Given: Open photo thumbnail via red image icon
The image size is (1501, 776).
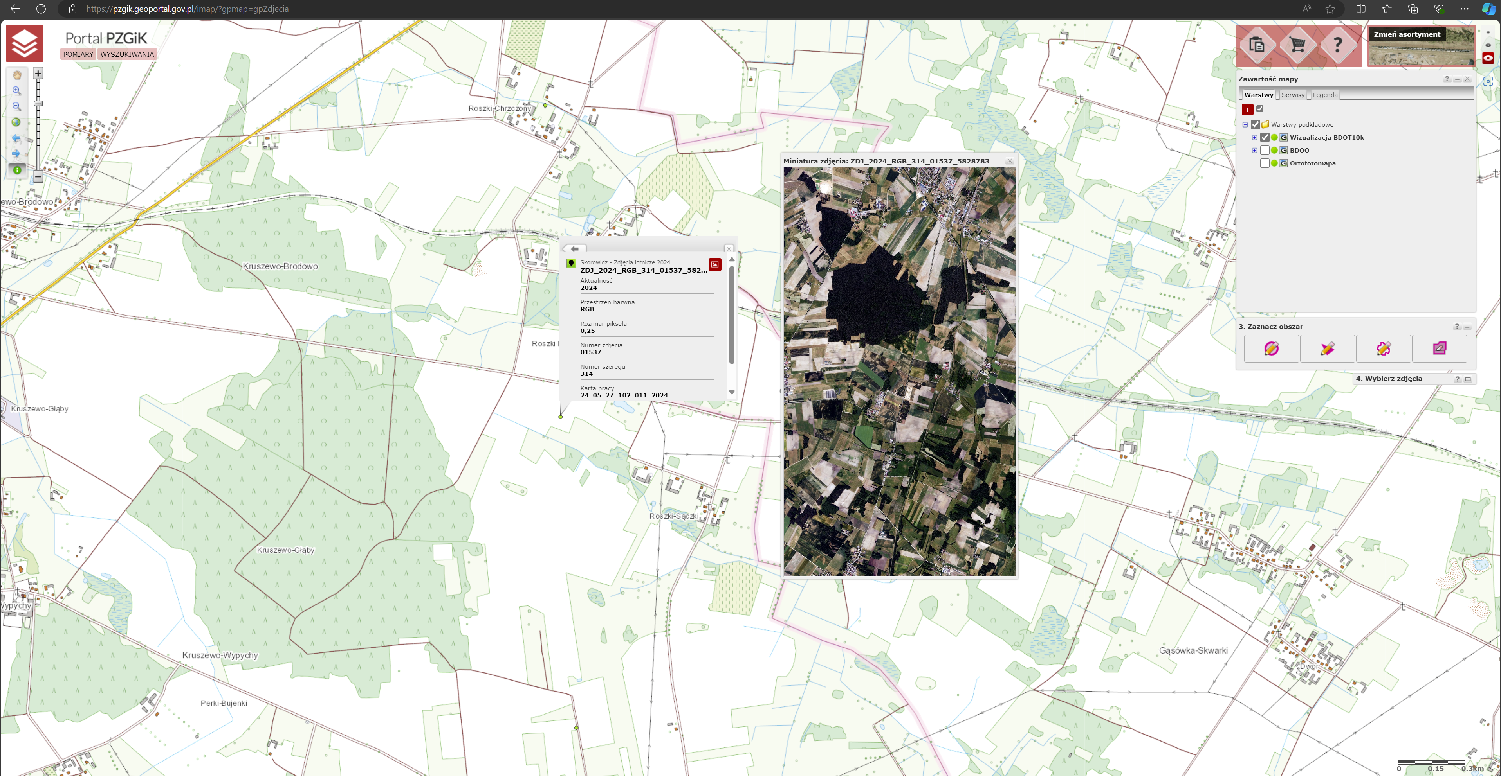Looking at the screenshot, I should coord(714,264).
